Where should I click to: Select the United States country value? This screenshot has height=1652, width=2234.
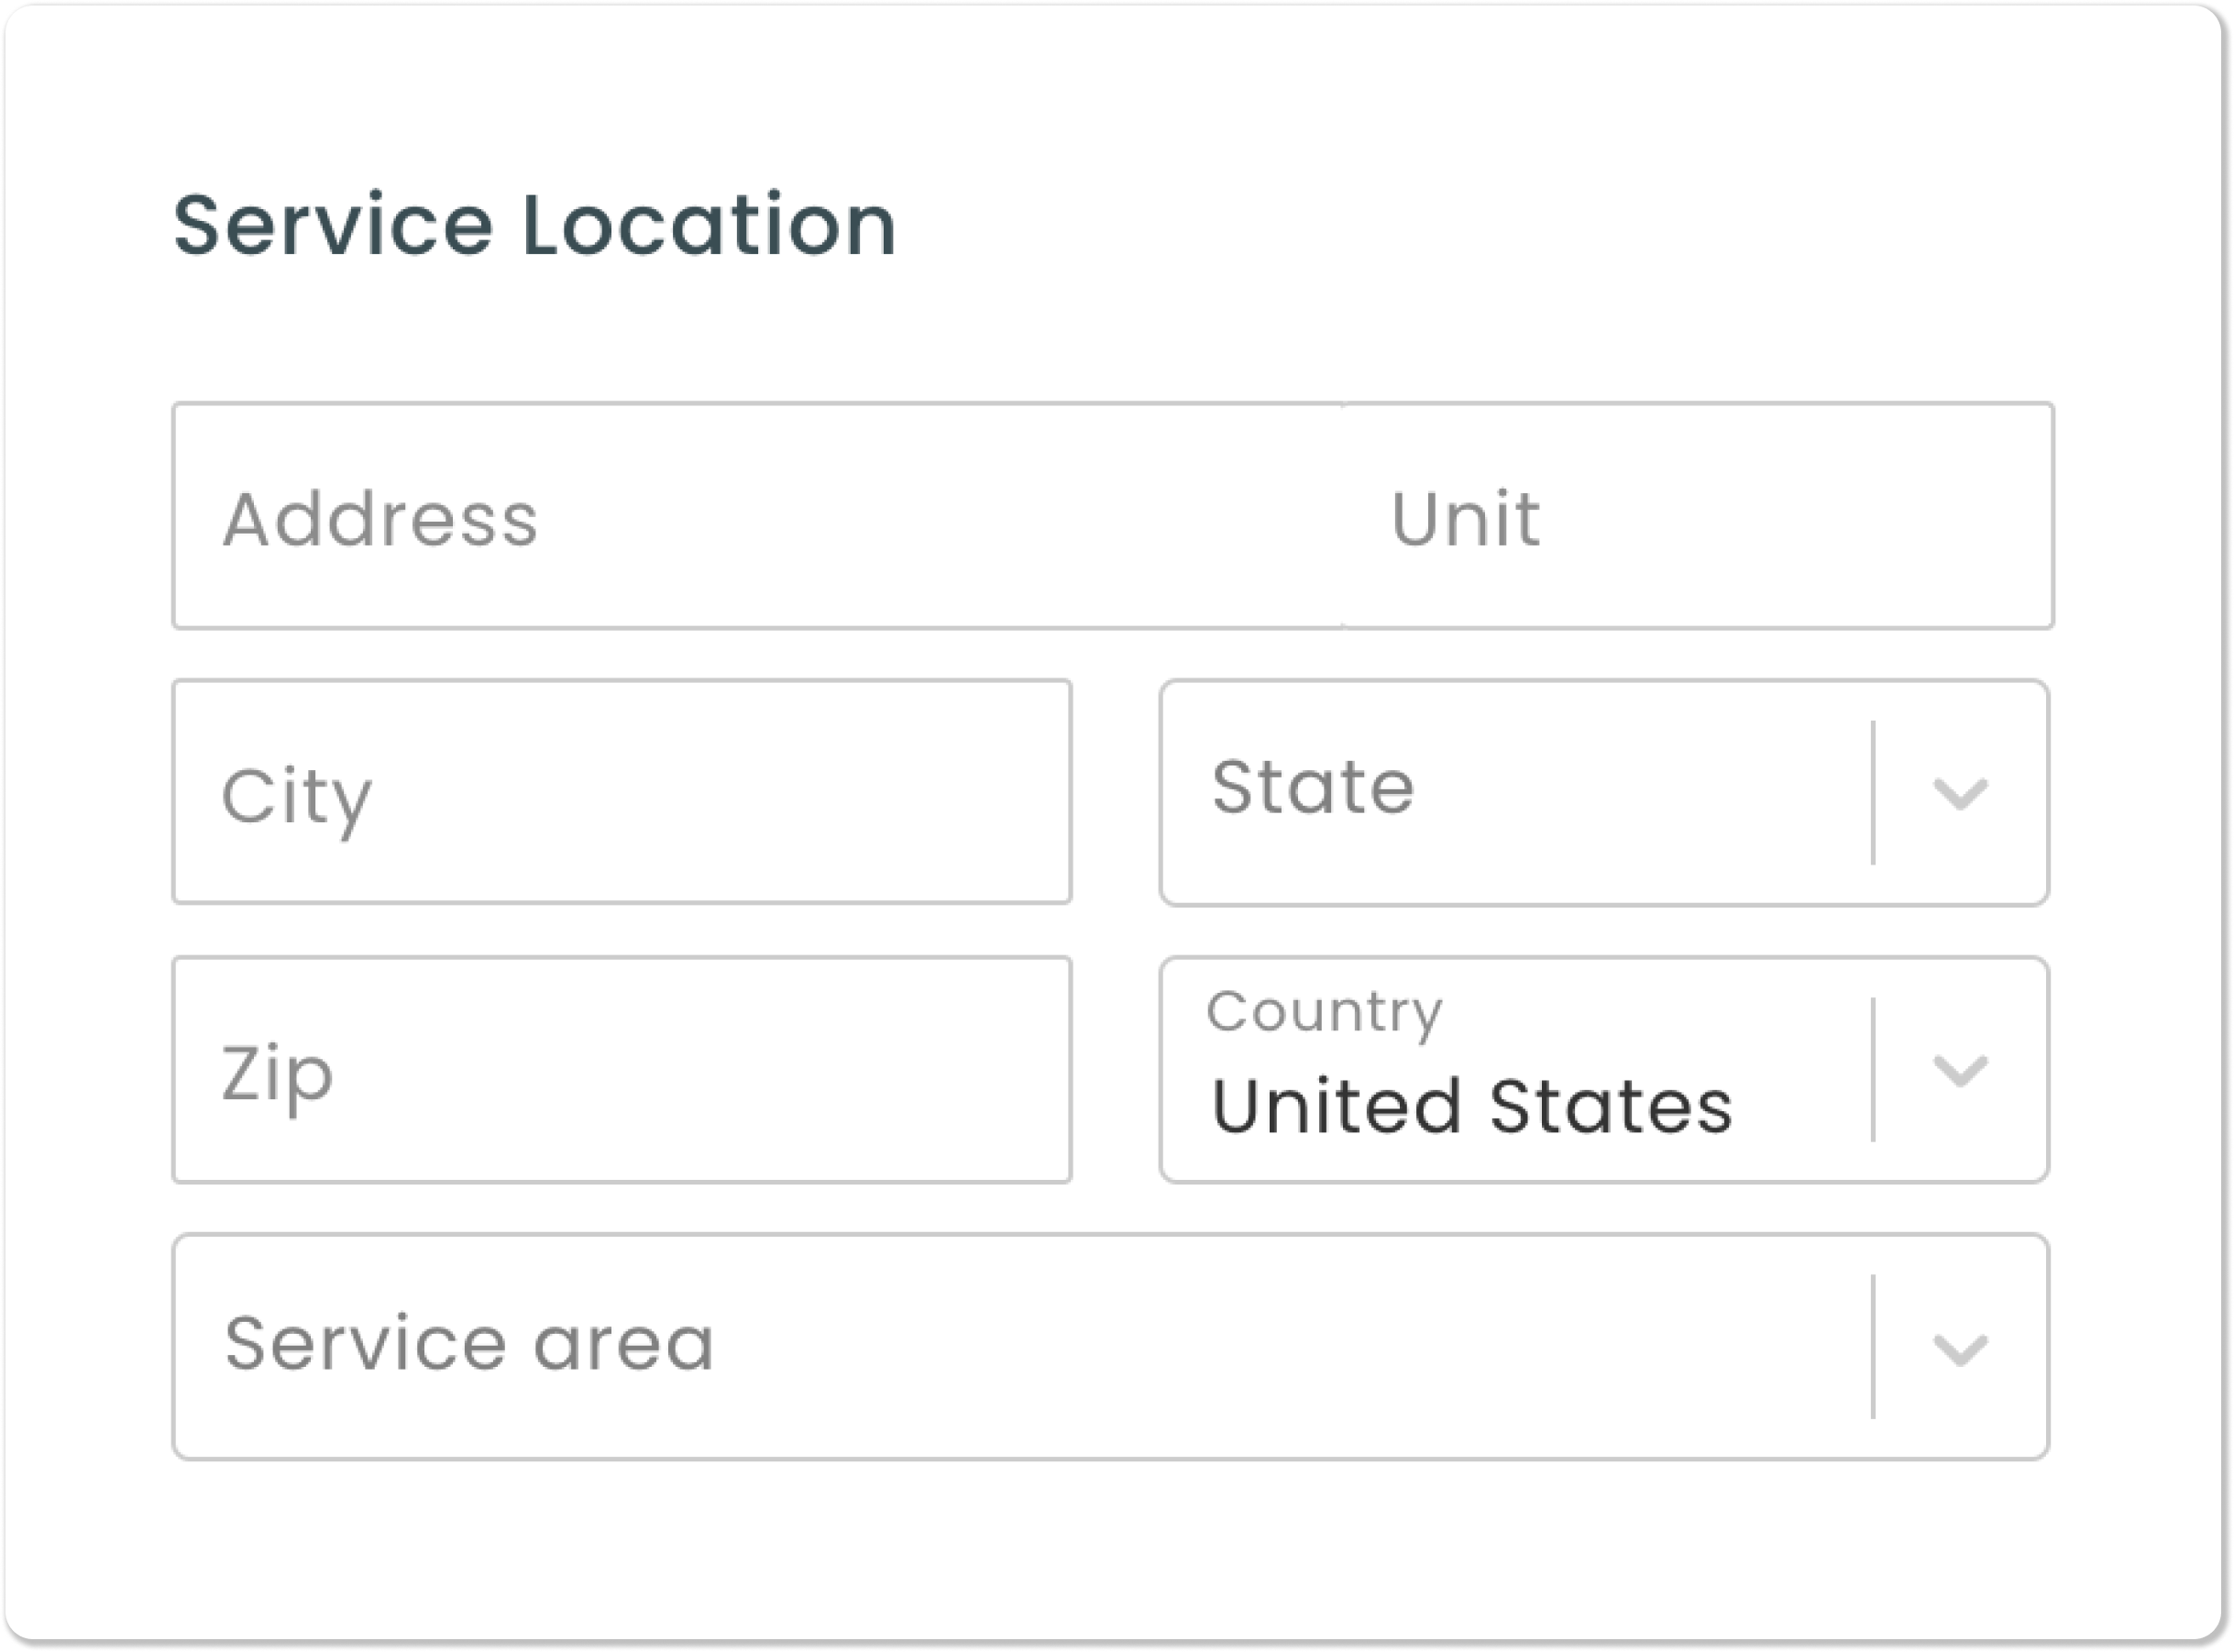pos(1470,1105)
